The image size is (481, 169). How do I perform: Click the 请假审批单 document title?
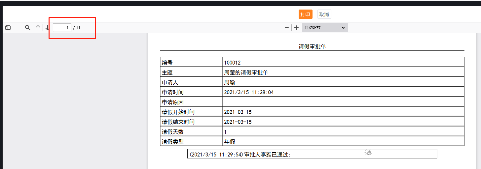pos(312,47)
